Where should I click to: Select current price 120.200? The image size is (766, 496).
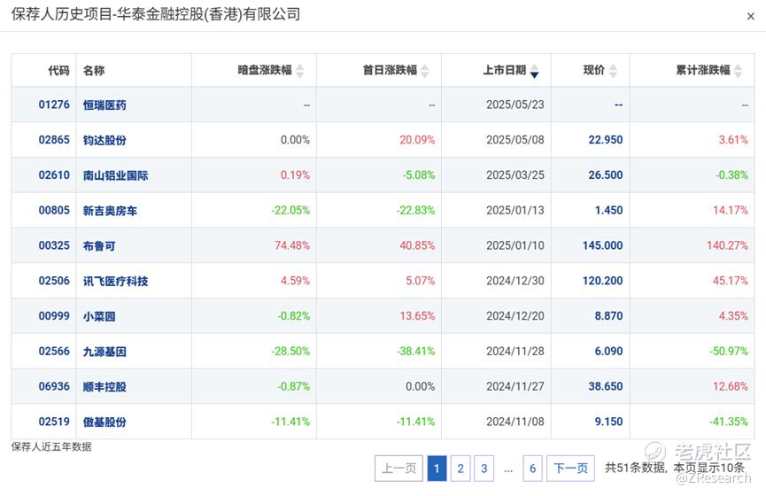pyautogui.click(x=602, y=281)
